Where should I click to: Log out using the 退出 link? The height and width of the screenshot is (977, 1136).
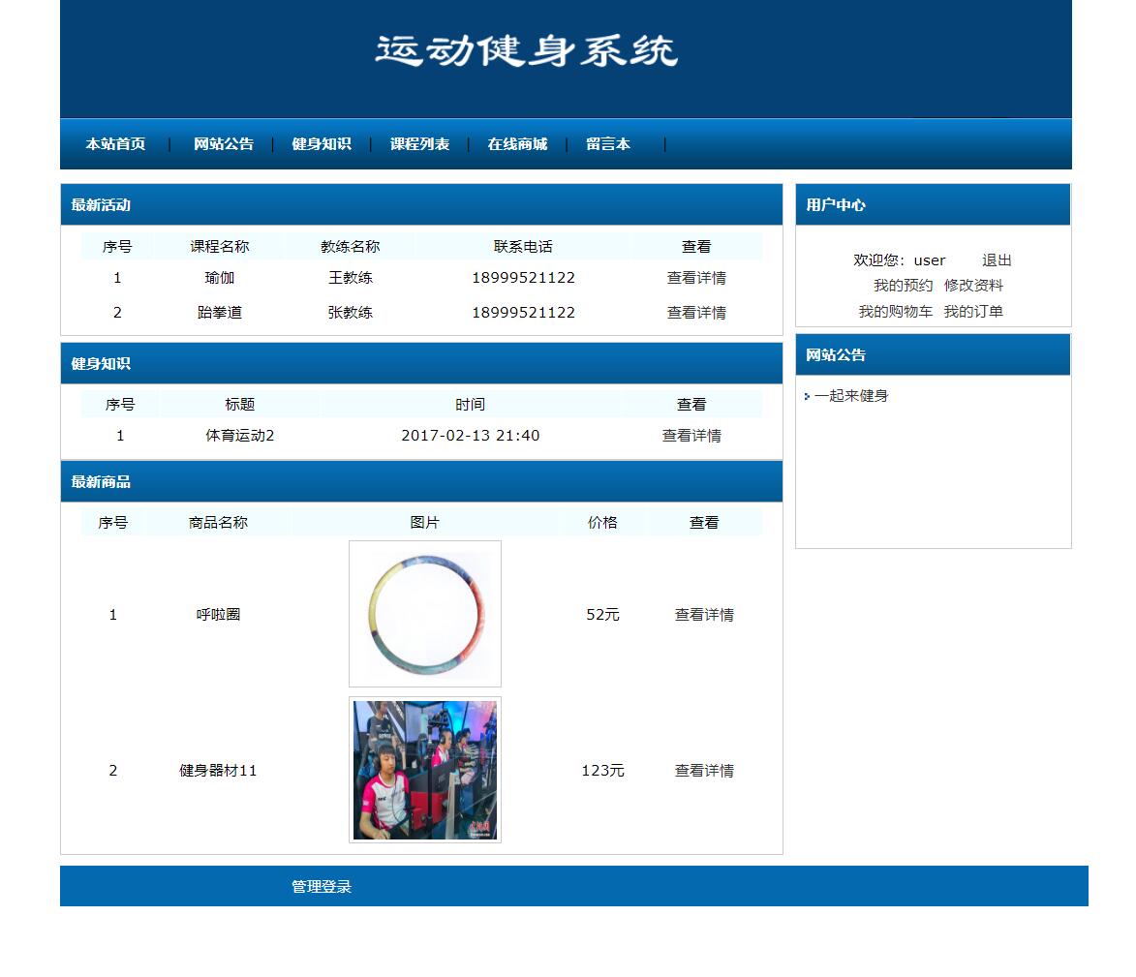pos(996,260)
